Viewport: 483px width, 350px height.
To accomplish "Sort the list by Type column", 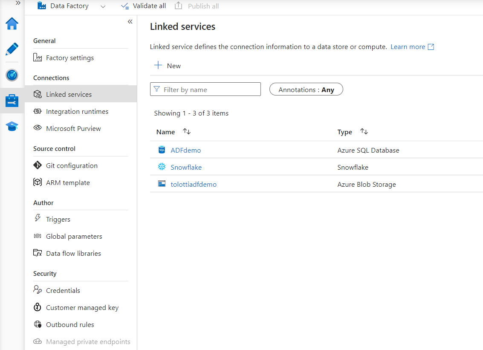I will pyautogui.click(x=364, y=132).
